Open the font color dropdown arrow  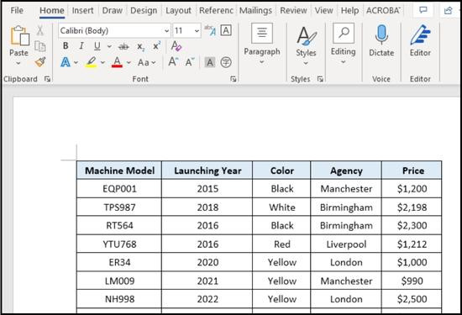[129, 62]
